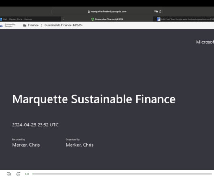Click the 2024-04-23 23:32 UTC timestamp

click(35, 125)
